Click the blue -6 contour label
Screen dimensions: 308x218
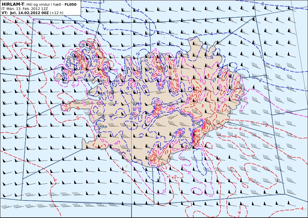point(262,4)
